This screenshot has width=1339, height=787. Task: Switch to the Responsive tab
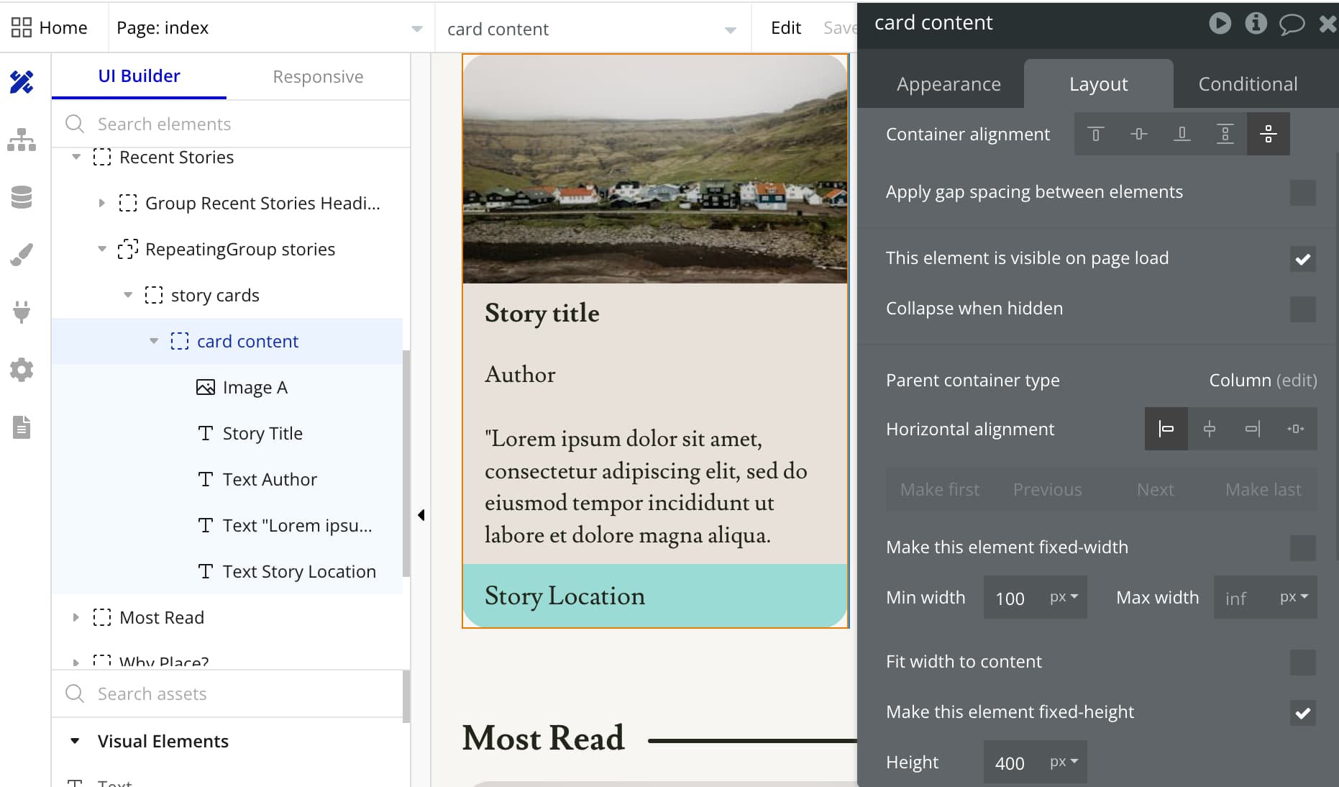click(x=318, y=76)
